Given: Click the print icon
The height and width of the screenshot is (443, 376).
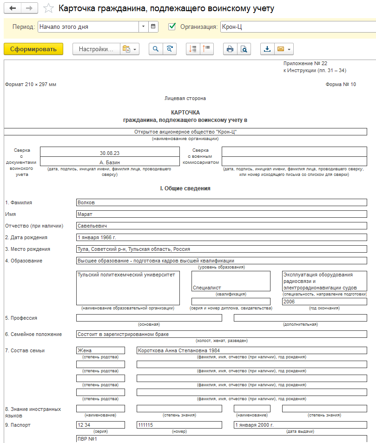Looking at the screenshot, I should (230, 49).
